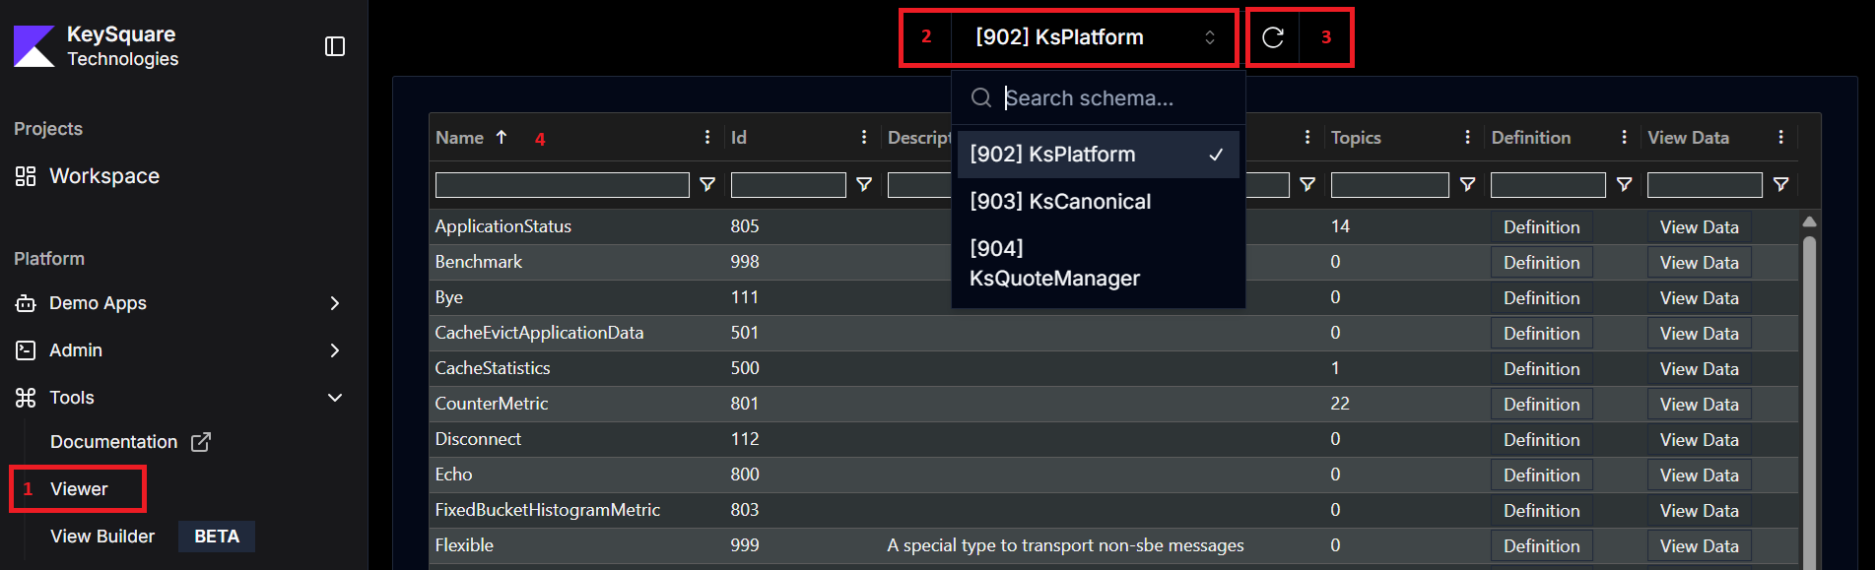
Task: Click View Data button for CounterMetric row
Action: click(1699, 405)
